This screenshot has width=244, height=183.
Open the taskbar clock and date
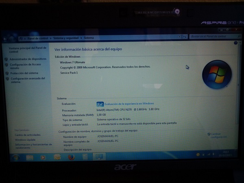[225, 153]
